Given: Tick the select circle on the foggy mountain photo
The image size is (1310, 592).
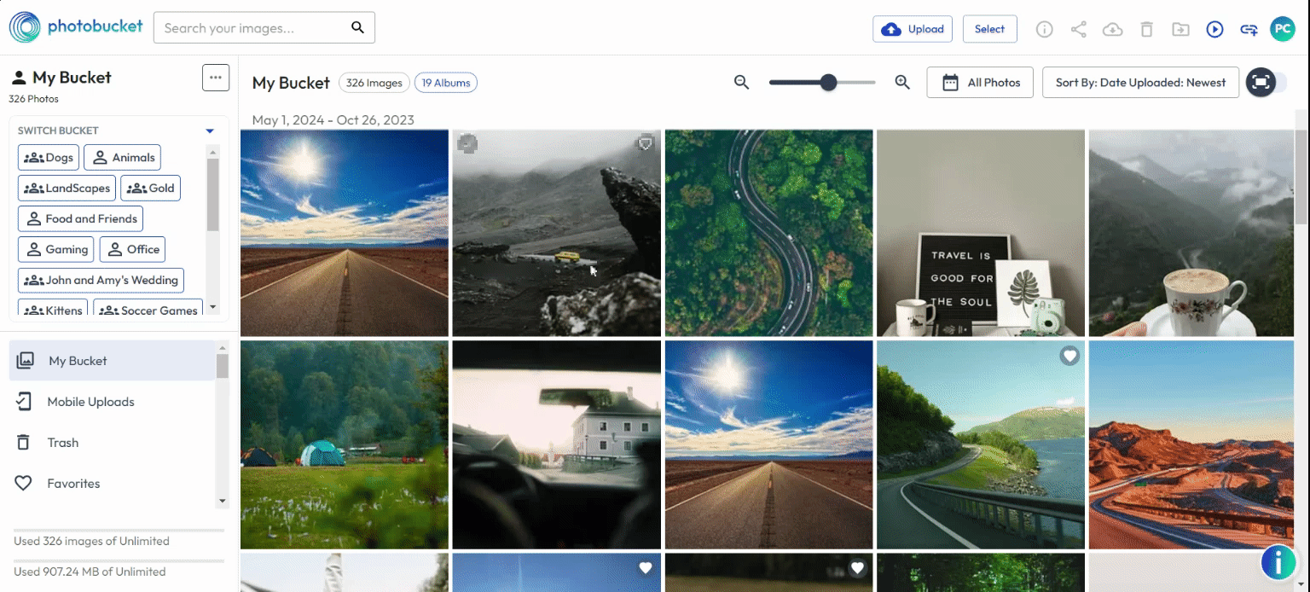Looking at the screenshot, I should (x=467, y=144).
